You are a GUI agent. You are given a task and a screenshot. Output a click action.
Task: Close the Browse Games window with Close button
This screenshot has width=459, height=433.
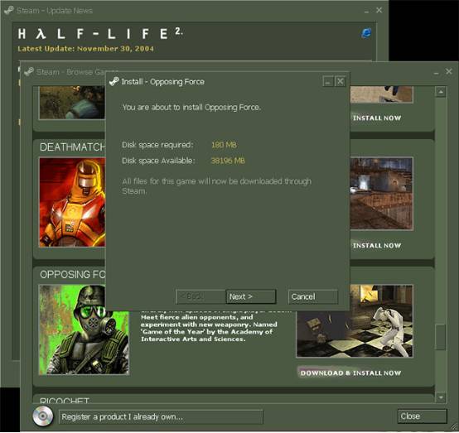(422, 416)
